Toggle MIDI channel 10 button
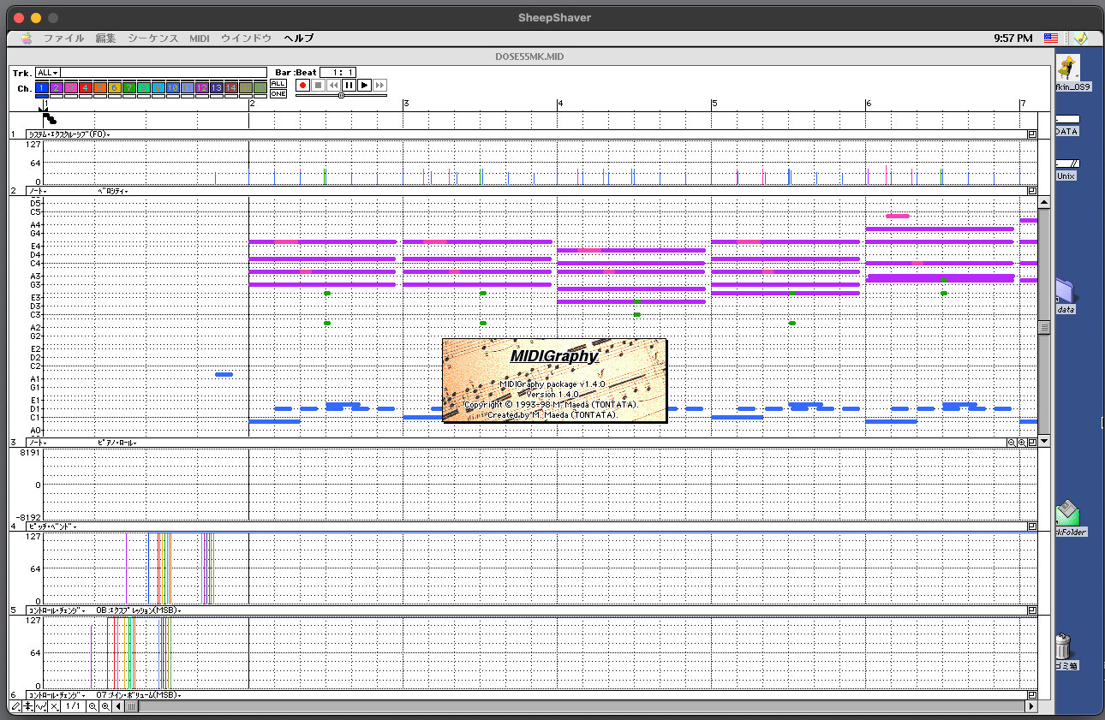Viewport: 1105px width, 720px height. 172,88
